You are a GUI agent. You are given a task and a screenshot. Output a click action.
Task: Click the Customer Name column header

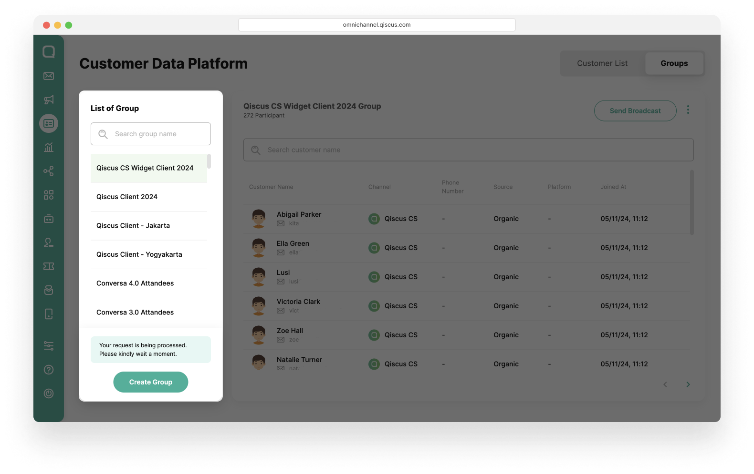click(271, 187)
